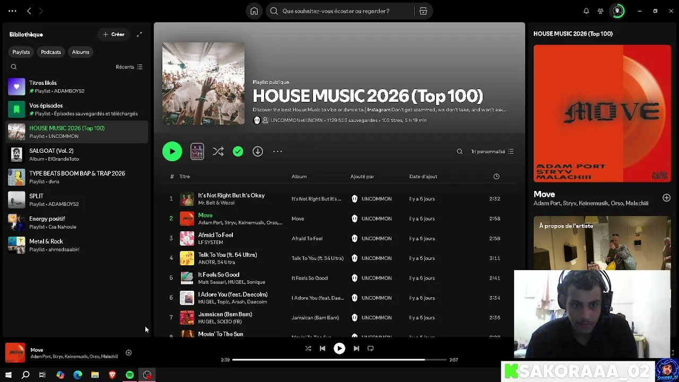Open the Afraid To Feel track title
The image size is (679, 382).
pos(215,235)
